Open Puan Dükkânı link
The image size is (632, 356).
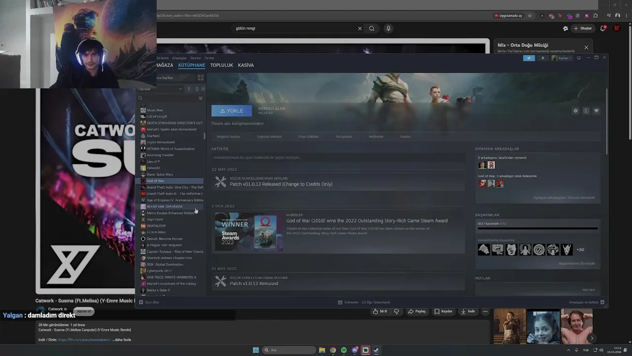coord(309,136)
